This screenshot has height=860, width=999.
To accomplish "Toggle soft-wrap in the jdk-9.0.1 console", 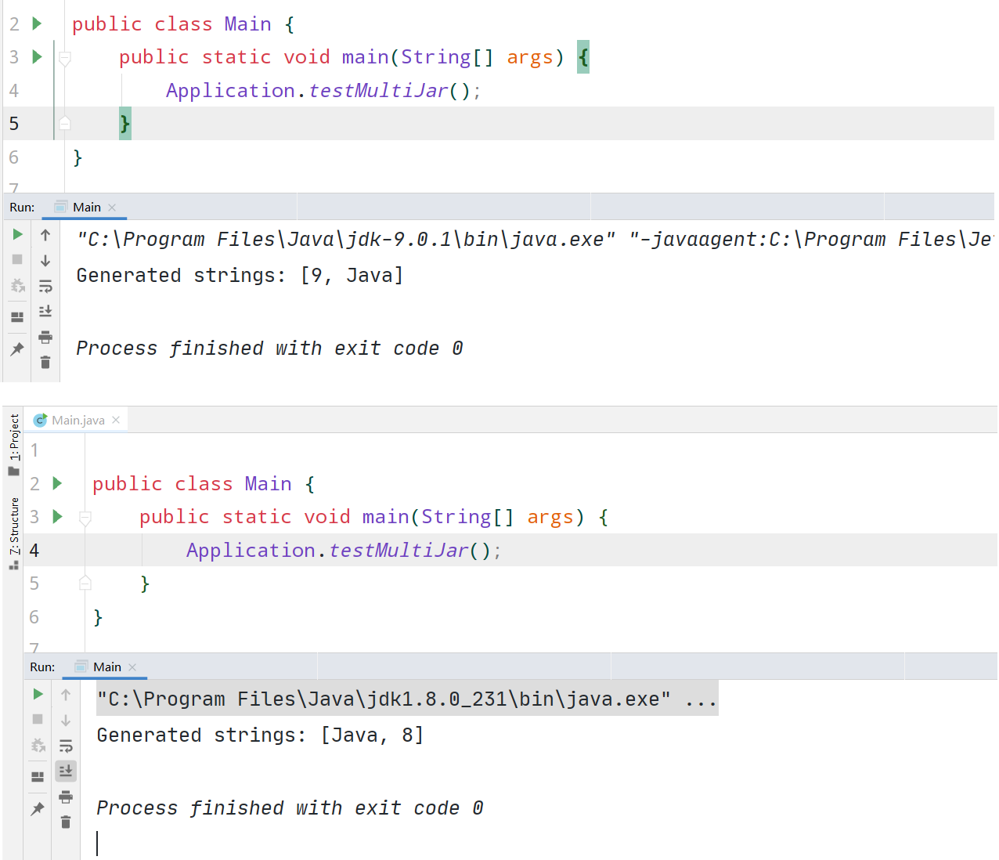I will tap(45, 287).
